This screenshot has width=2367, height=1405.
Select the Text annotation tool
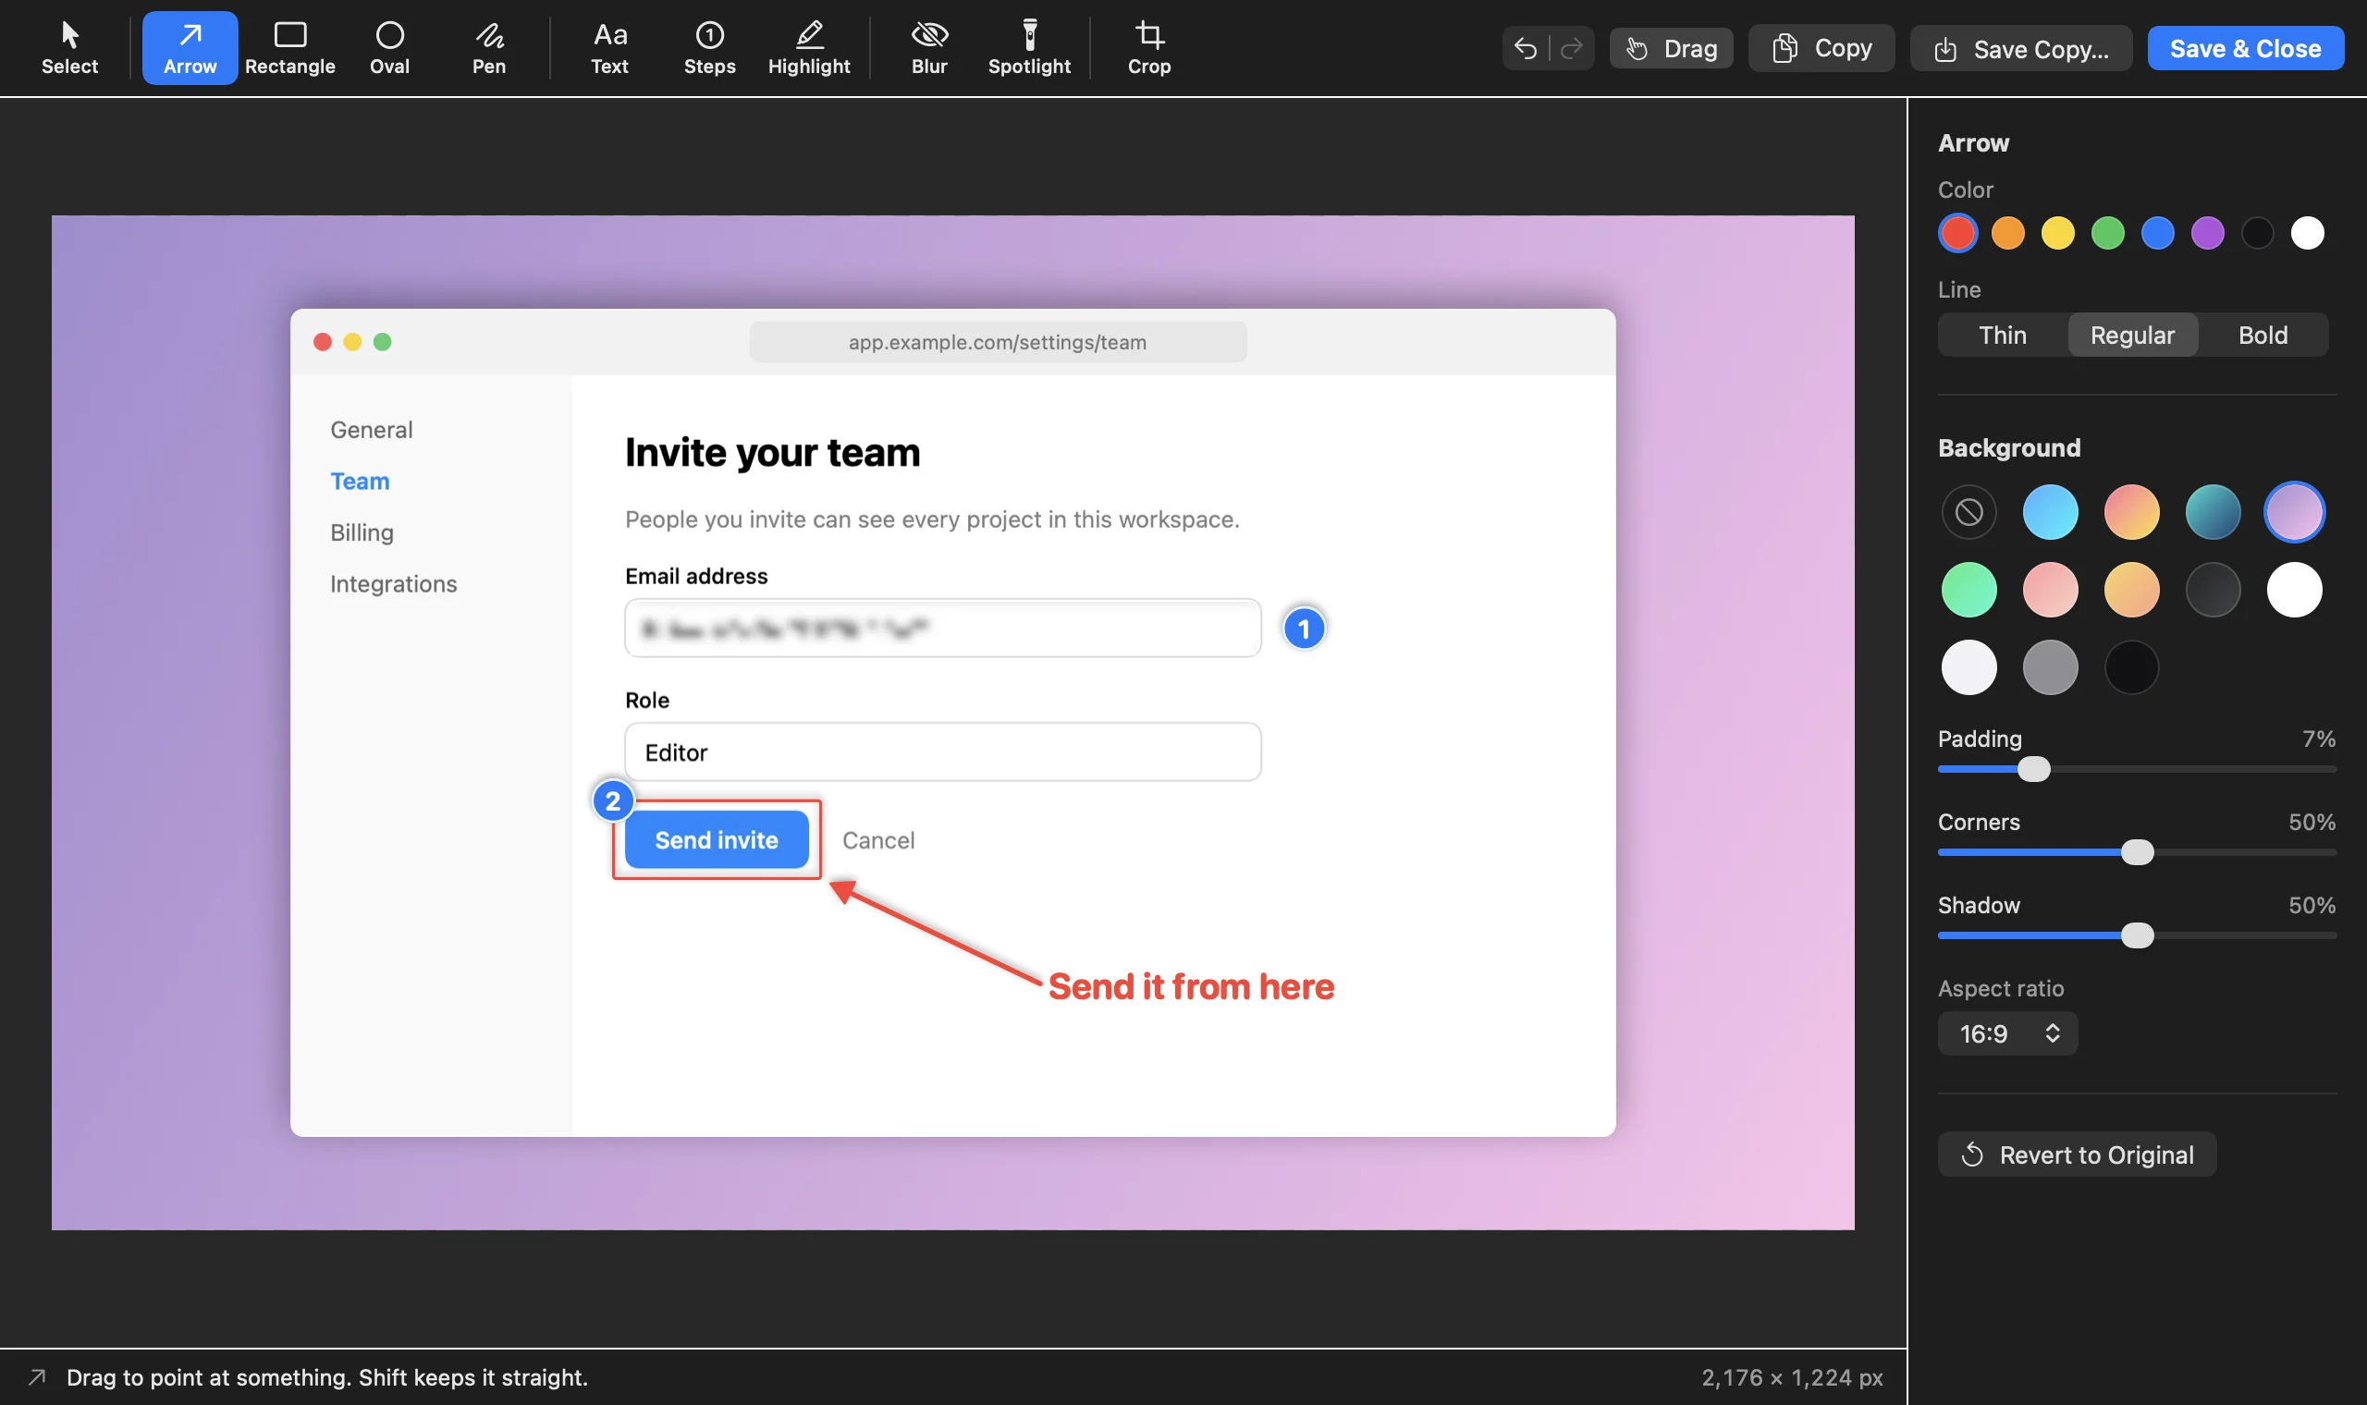(609, 48)
